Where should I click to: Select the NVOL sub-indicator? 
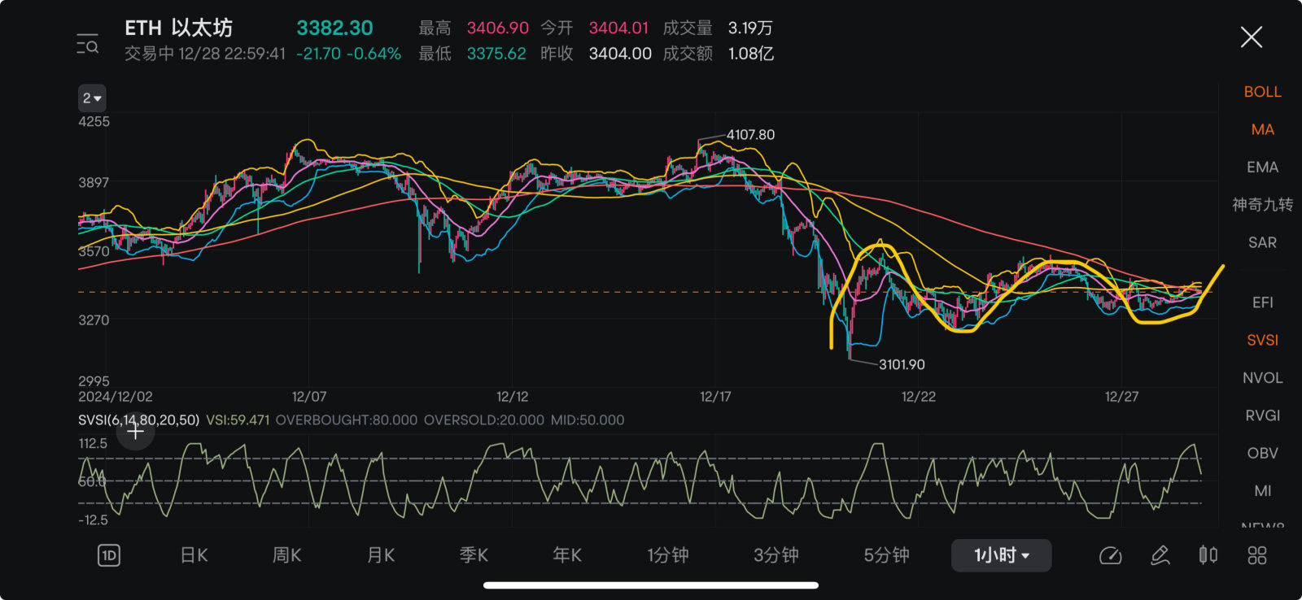pos(1262,377)
